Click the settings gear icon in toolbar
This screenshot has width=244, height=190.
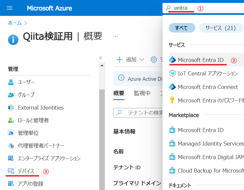[154, 60]
